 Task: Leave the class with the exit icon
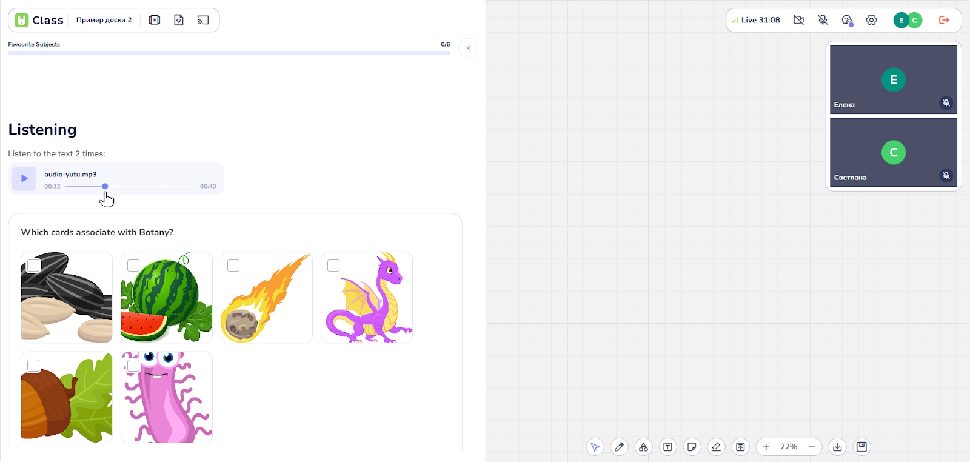pyautogui.click(x=944, y=20)
